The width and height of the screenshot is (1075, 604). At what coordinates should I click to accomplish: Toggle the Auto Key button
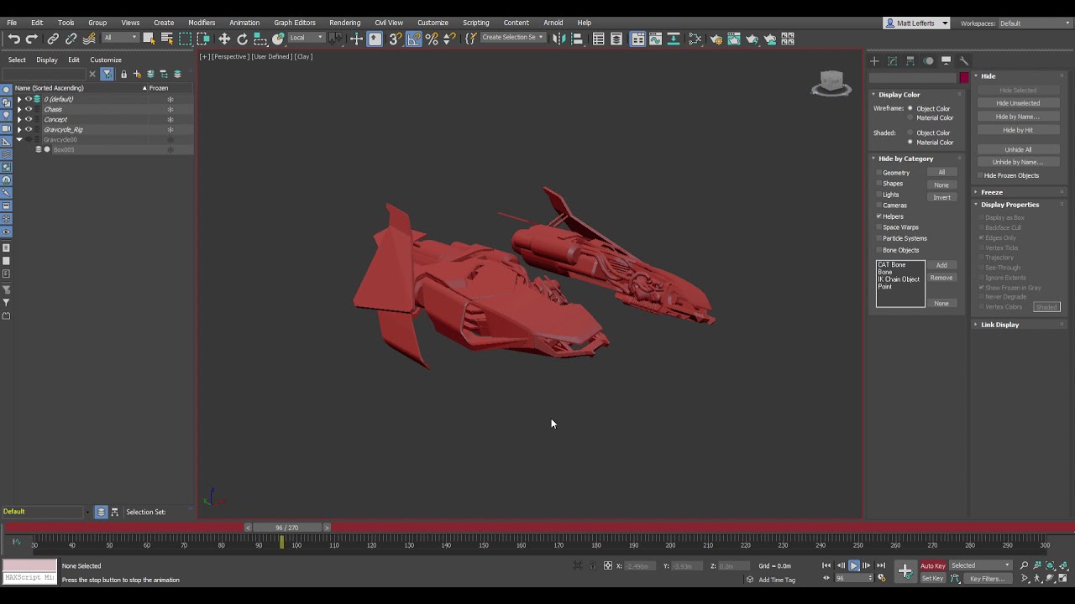[933, 565]
